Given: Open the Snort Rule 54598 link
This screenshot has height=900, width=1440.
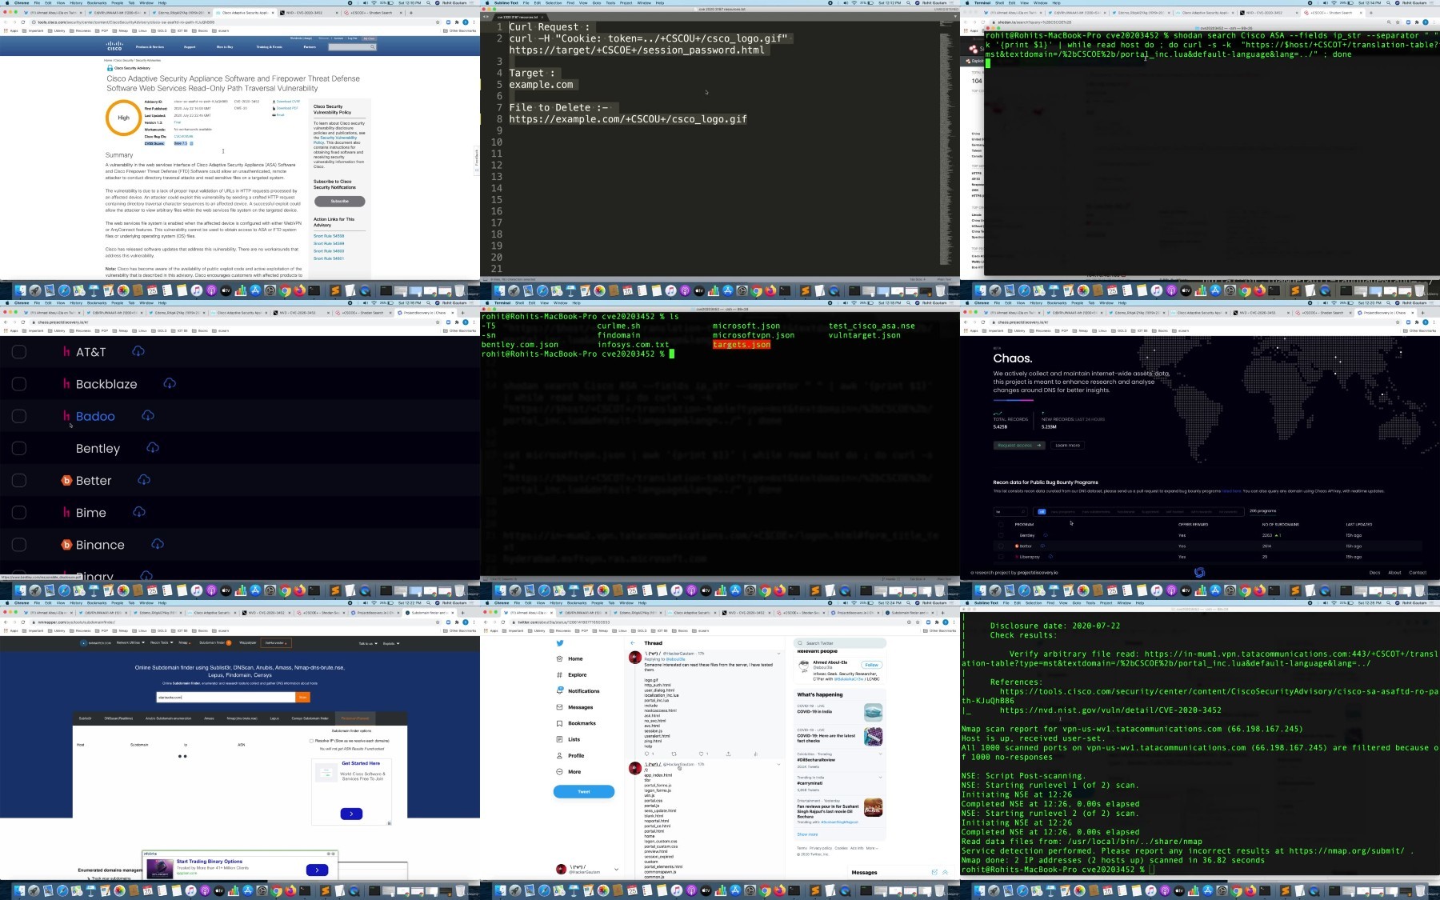Looking at the screenshot, I should pyautogui.click(x=329, y=236).
